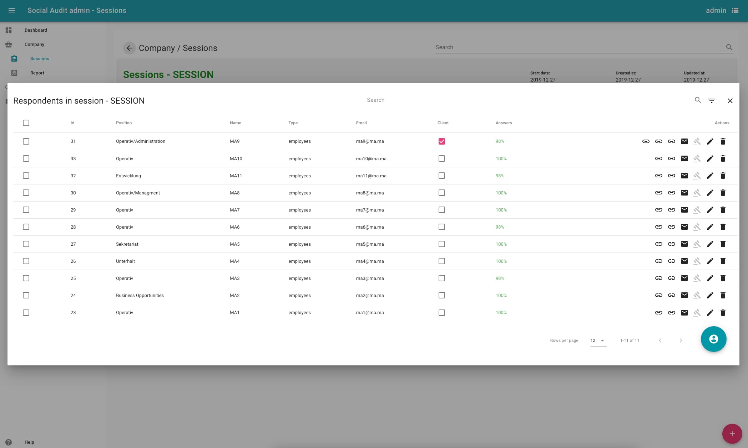Click the first link icon for MA9

tap(646, 141)
